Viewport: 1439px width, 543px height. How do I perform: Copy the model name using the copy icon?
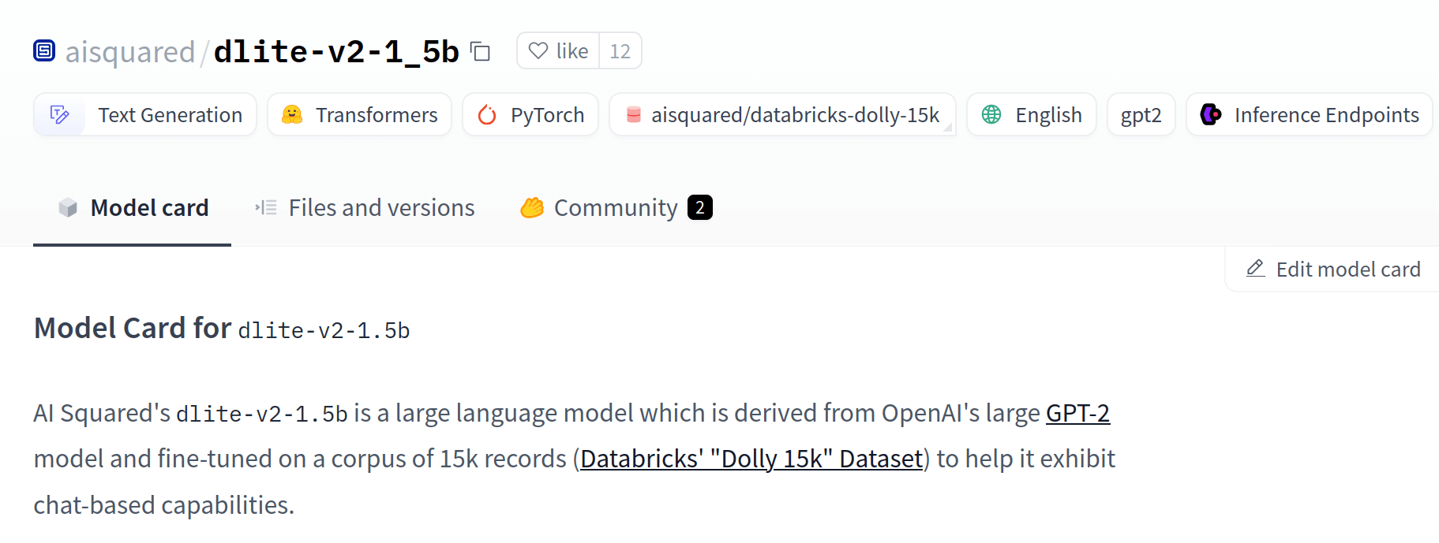click(x=480, y=50)
